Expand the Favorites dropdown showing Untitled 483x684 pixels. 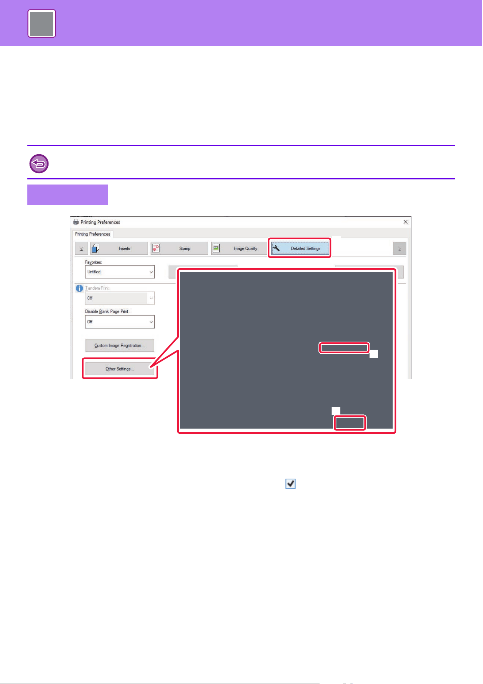click(120, 272)
